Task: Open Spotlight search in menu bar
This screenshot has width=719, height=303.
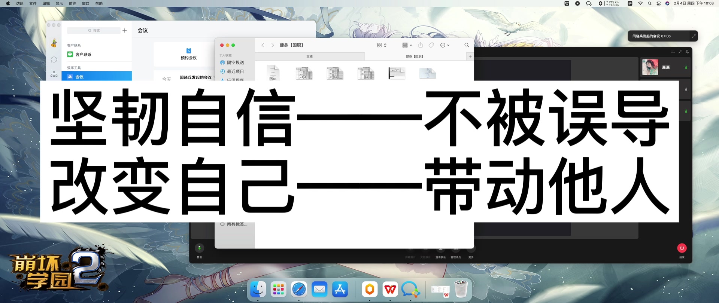Action: point(650,3)
